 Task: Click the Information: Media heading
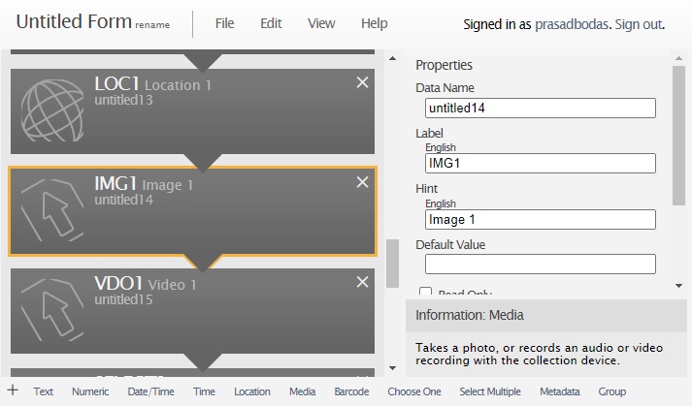point(470,315)
